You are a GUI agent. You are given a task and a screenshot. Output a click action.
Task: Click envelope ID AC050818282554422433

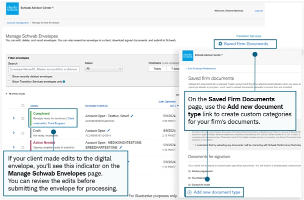[100, 121]
